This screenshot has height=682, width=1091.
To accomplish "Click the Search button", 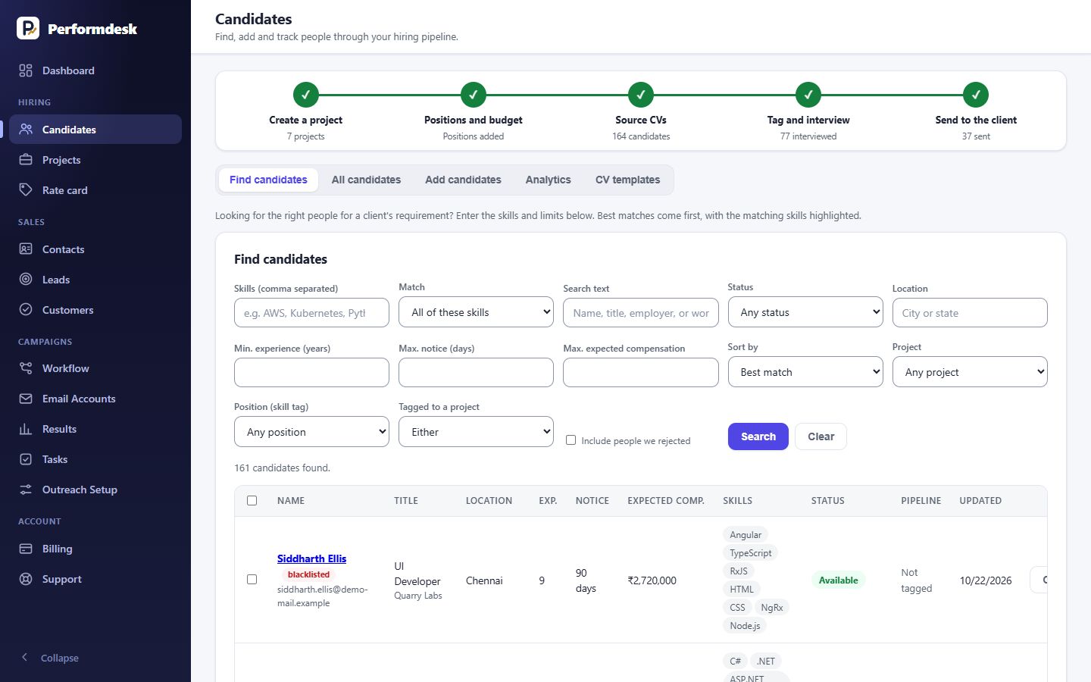I will click(758, 436).
